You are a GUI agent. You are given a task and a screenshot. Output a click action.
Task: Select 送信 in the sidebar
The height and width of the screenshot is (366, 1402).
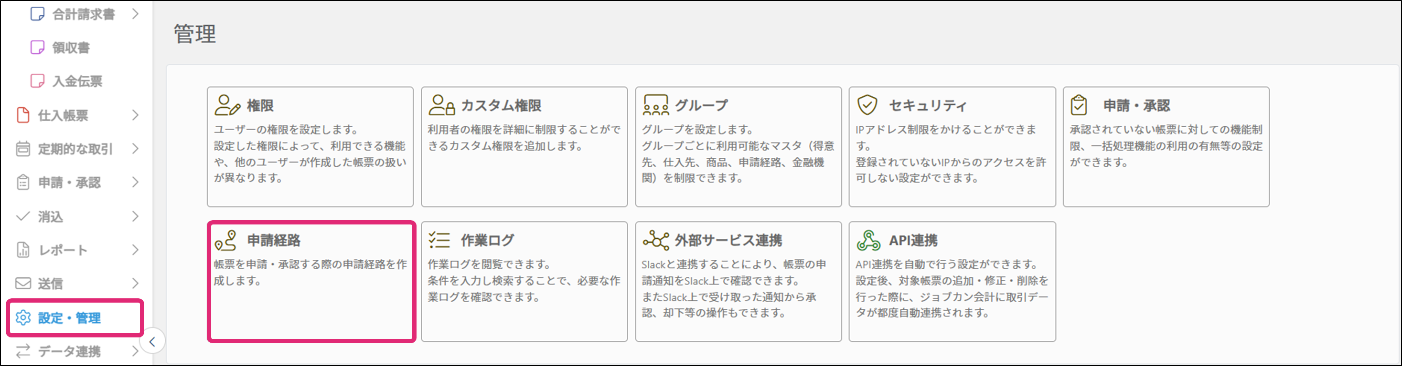(51, 284)
